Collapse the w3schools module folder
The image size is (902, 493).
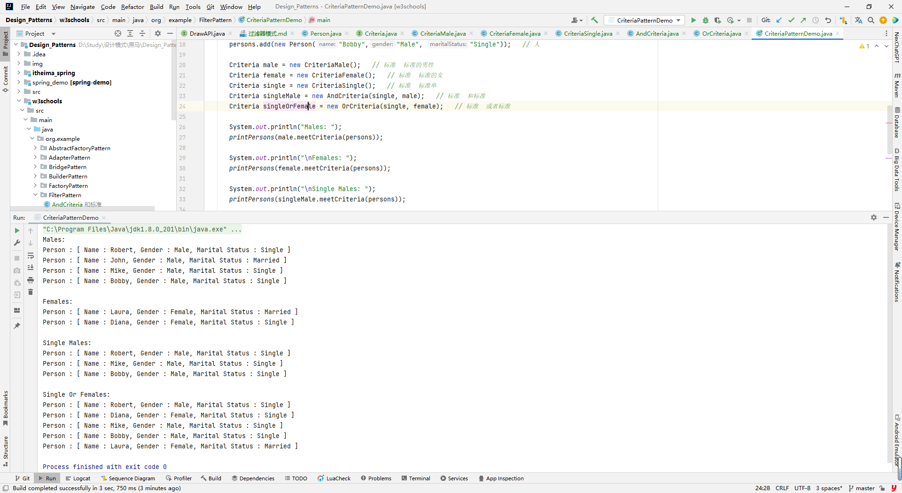click(x=19, y=101)
